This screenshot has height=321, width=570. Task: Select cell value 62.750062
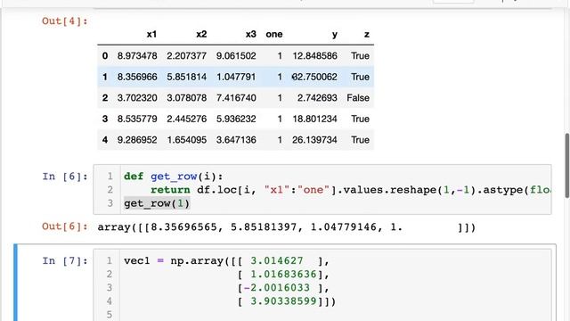pos(314,77)
